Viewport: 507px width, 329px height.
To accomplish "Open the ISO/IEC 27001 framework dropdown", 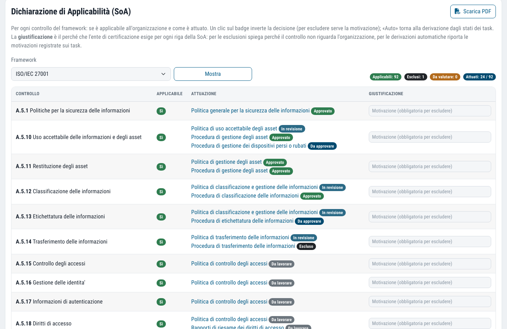I will pos(91,74).
